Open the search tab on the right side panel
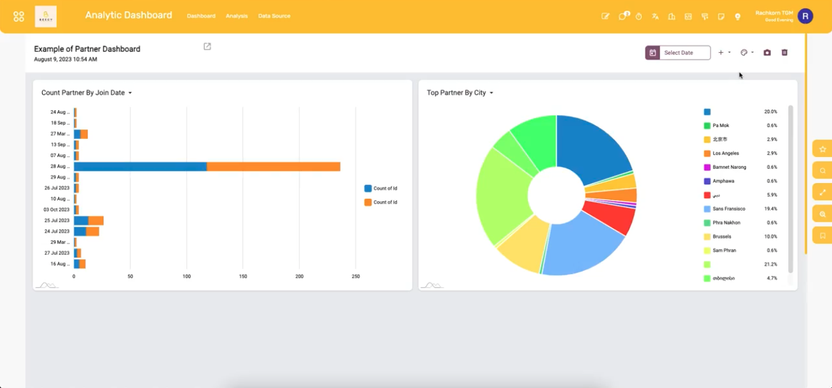The height and width of the screenshot is (388, 832). pos(822,170)
